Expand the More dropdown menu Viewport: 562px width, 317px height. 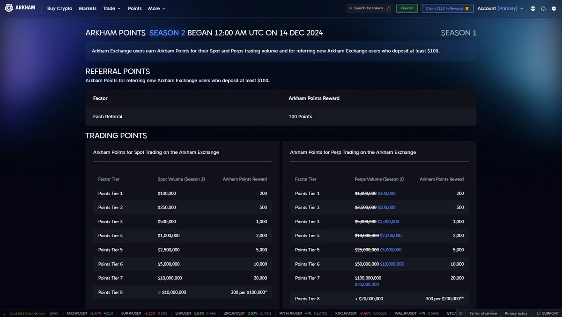[156, 8]
